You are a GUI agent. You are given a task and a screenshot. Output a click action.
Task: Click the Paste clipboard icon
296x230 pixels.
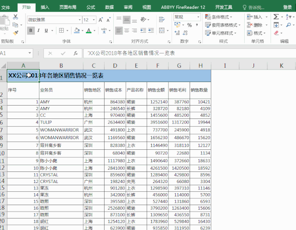(5, 21)
